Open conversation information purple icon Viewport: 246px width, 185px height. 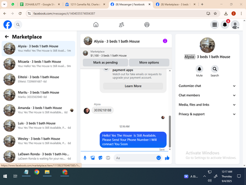(x=165, y=41)
